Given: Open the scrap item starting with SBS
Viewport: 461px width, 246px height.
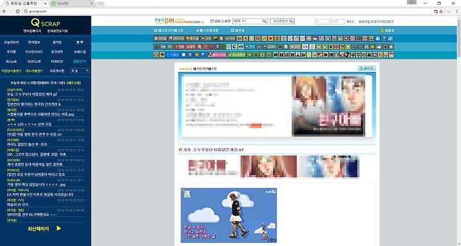Looking at the screenshot, I should tap(36, 154).
